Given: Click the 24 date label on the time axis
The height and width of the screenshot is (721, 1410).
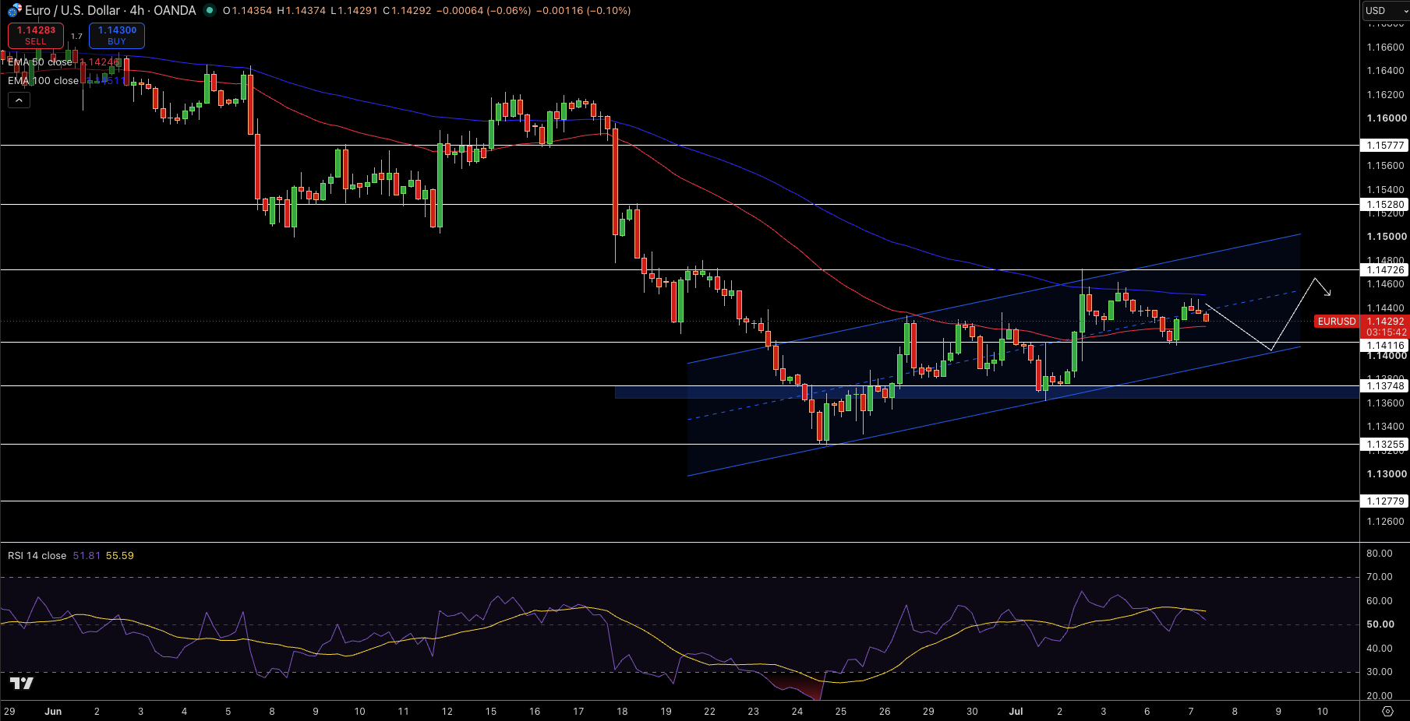Looking at the screenshot, I should [797, 712].
